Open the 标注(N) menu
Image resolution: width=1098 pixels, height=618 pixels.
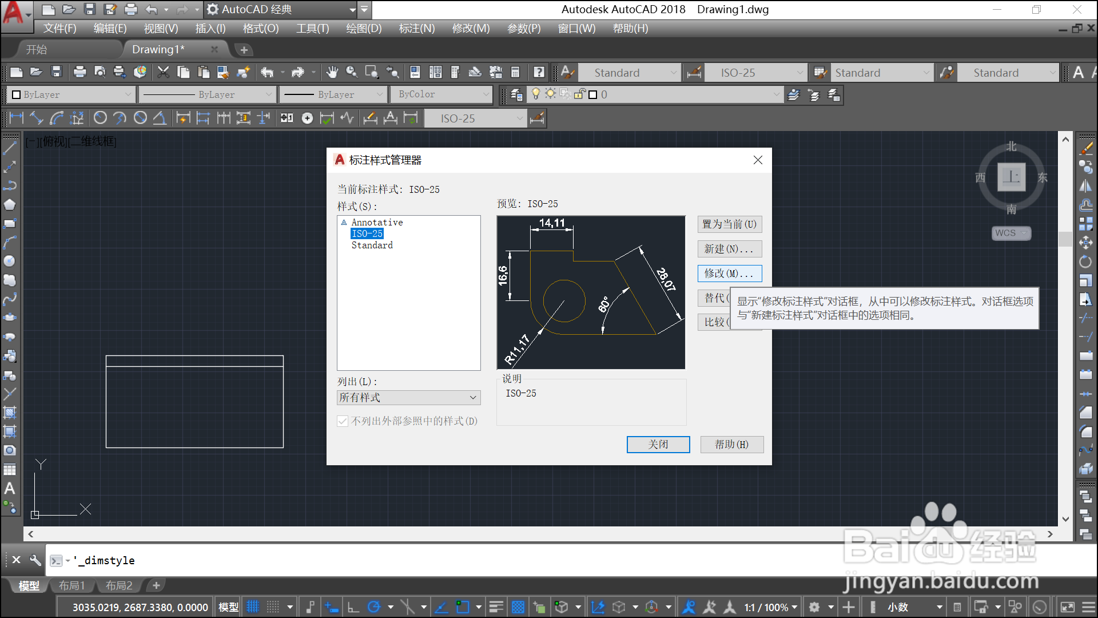click(x=416, y=29)
